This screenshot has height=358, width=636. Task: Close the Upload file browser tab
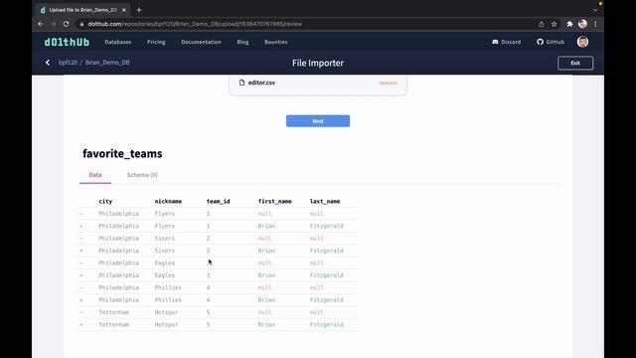(123, 10)
